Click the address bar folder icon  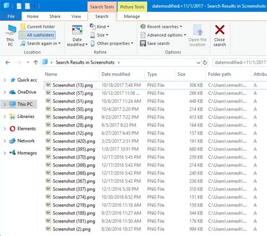click(45, 62)
